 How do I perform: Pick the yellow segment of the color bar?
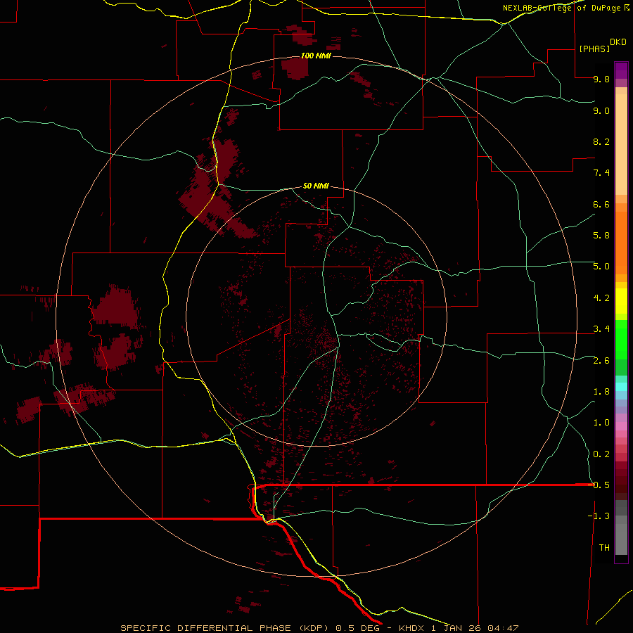coord(621,301)
